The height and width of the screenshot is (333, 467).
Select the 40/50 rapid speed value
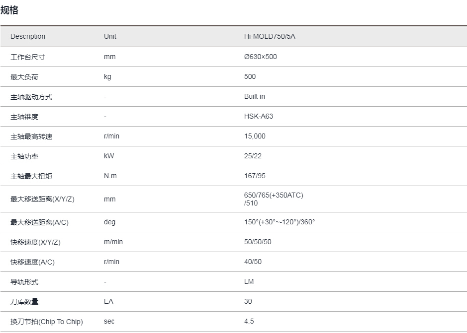pyautogui.click(x=253, y=262)
